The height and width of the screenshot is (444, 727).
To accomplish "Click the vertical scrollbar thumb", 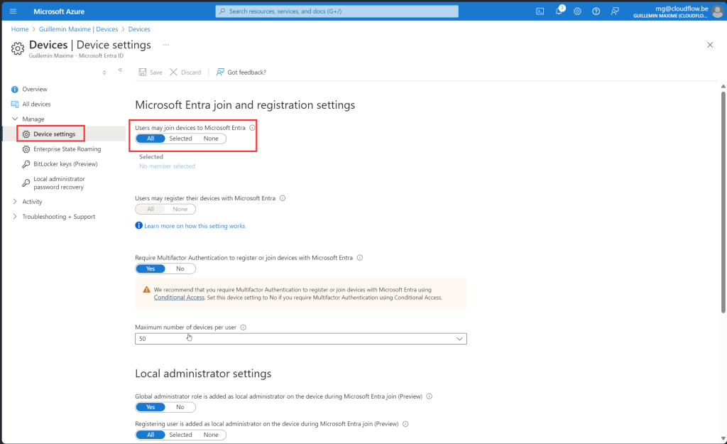I will pyautogui.click(x=723, y=202).
